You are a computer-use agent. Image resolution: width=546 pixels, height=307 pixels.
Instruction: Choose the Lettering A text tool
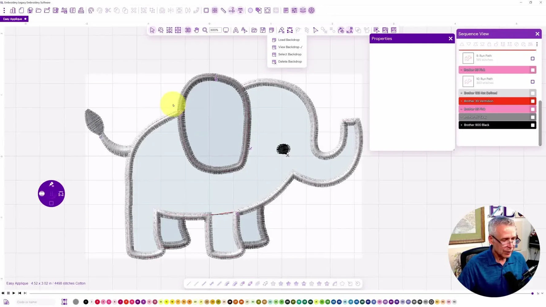tap(236, 30)
